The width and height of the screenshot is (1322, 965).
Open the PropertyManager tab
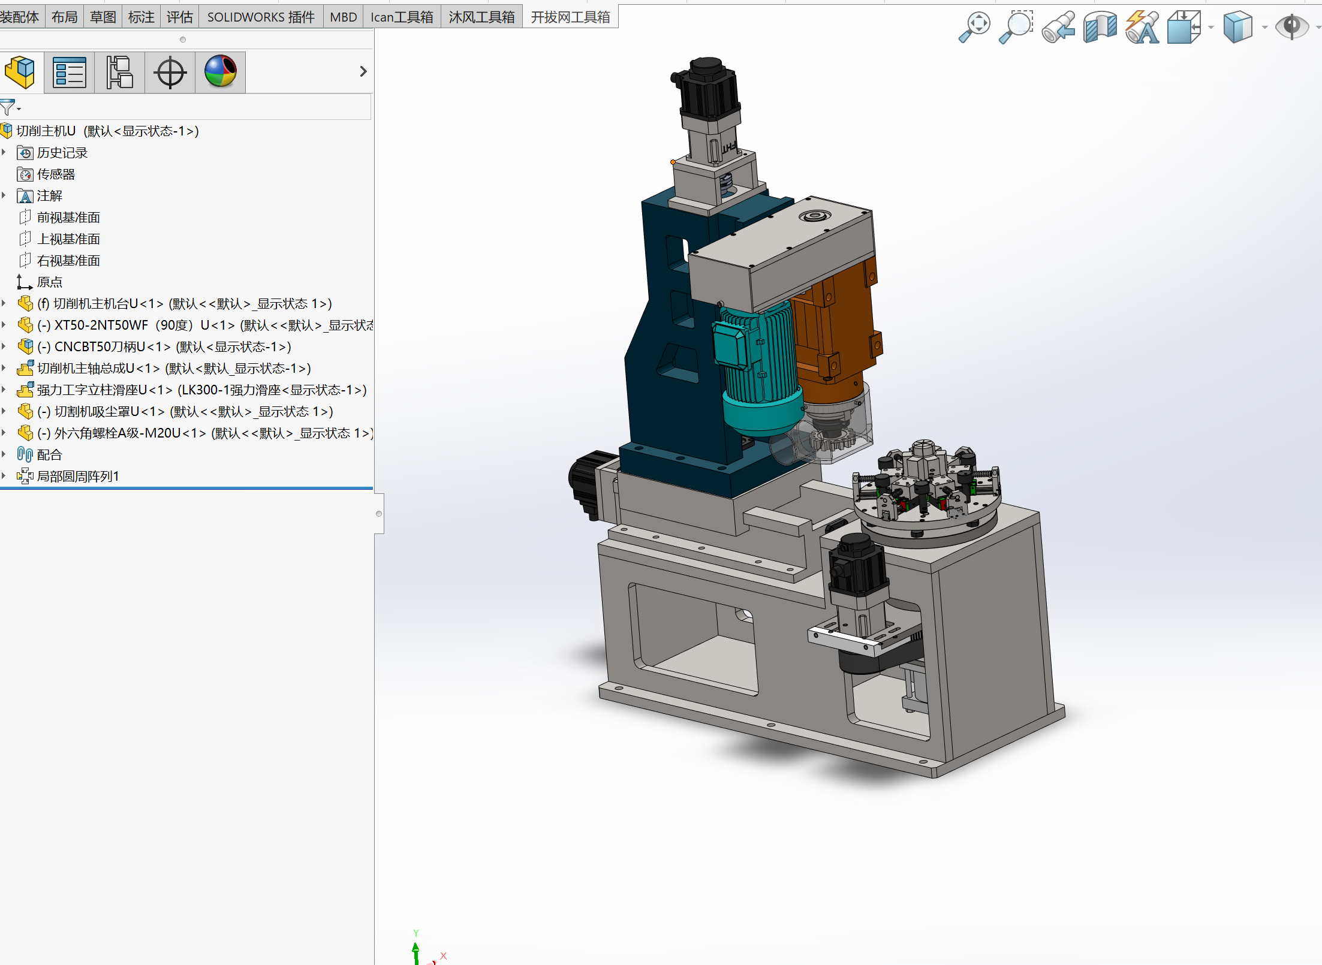point(70,73)
